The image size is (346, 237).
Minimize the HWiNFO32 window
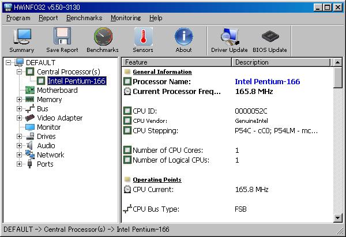tap(318, 7)
